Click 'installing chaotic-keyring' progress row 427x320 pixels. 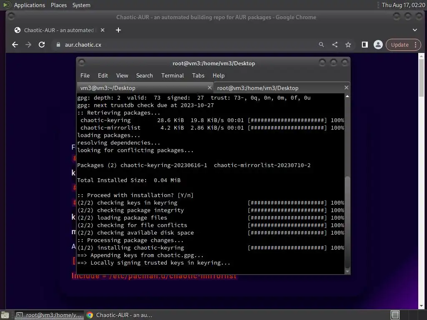click(211, 248)
